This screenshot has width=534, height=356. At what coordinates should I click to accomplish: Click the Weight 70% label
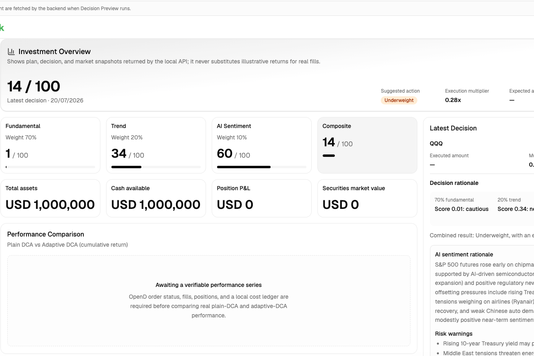(x=21, y=137)
